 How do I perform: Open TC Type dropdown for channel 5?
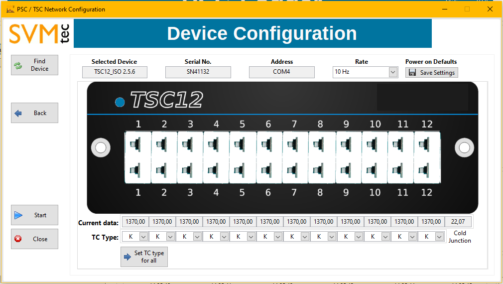(251, 237)
